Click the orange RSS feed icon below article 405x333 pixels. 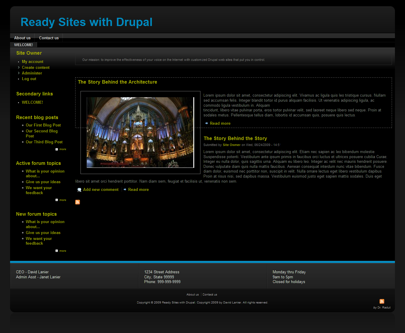78,202
